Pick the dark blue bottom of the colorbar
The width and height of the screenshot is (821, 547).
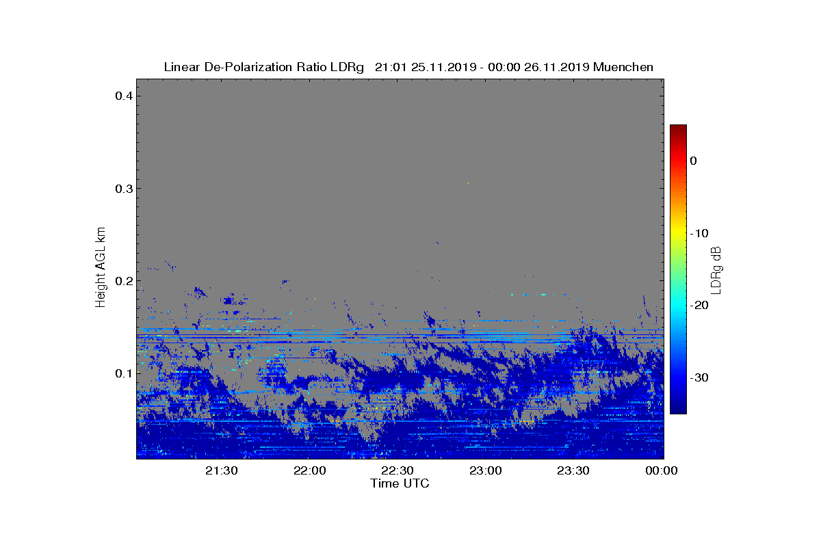tap(678, 410)
